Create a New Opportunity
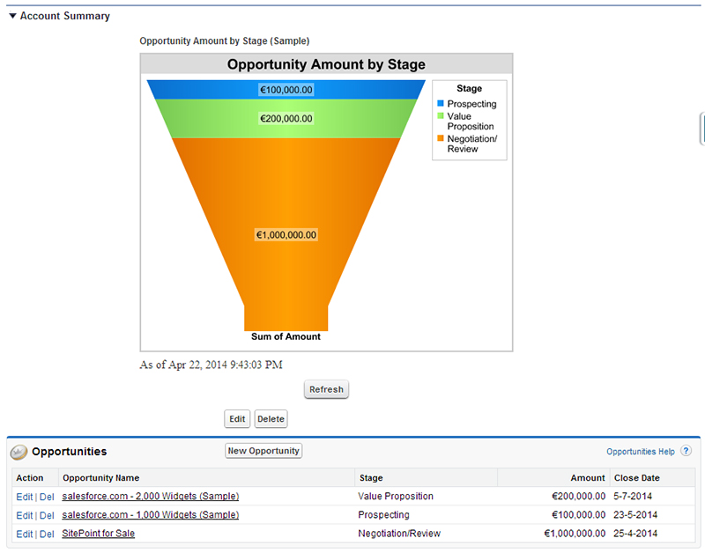Screen dimensions: 705x553 (x=263, y=451)
